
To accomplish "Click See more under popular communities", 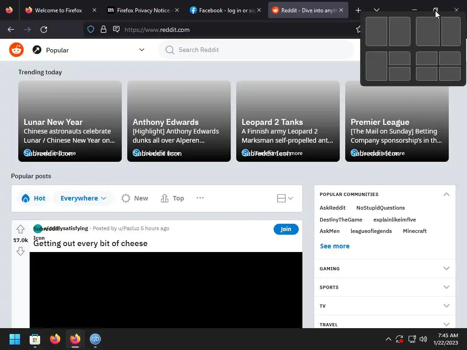I will [335, 246].
